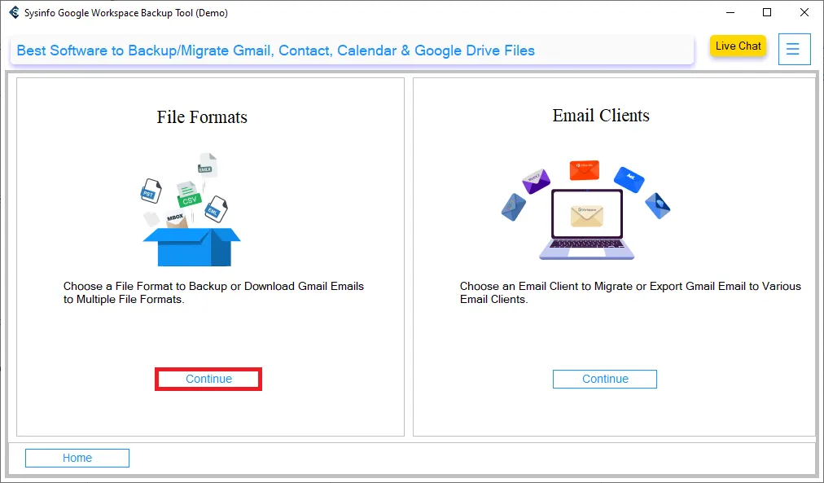Viewport: 824px width, 483px height.
Task: Select the File Formats heading
Action: click(202, 116)
